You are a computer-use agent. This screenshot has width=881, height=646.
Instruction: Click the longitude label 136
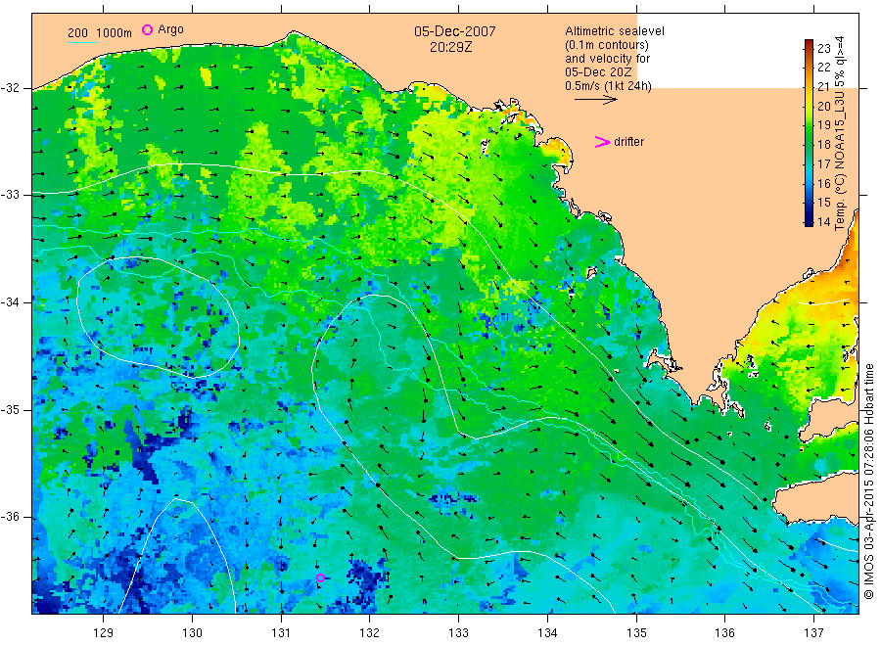click(x=724, y=633)
